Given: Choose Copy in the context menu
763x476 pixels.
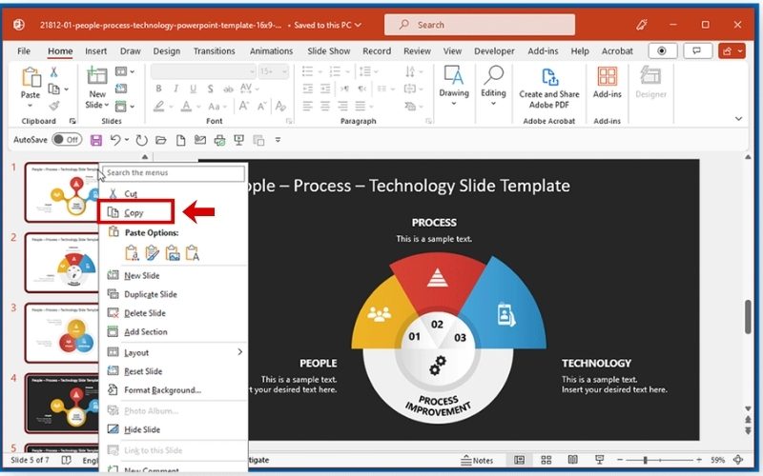Looking at the screenshot, I should pyautogui.click(x=135, y=212).
